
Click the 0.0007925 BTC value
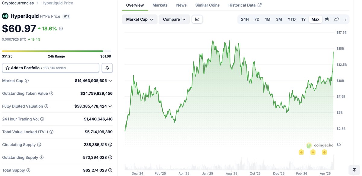[x=14, y=39]
